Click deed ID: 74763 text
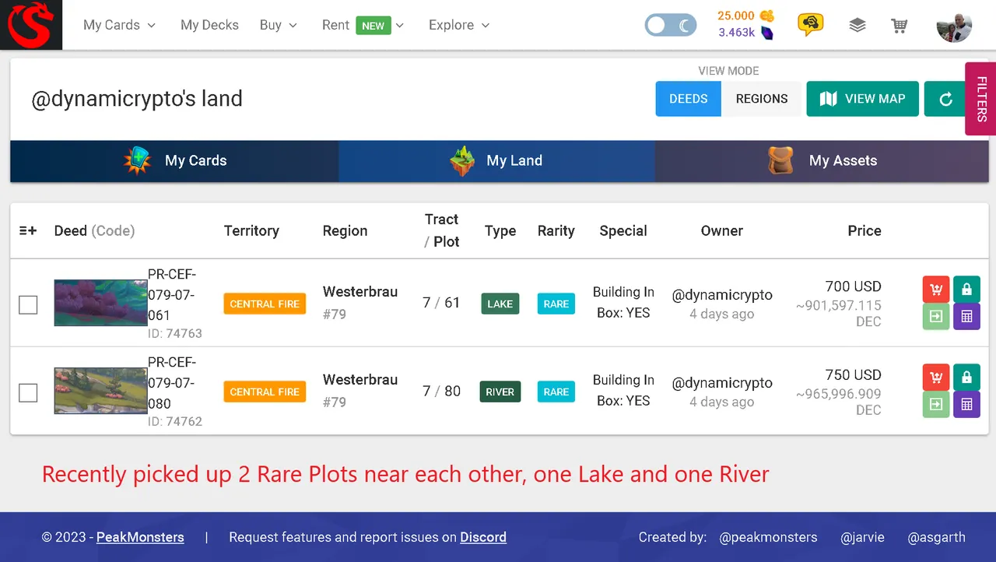This screenshot has width=996, height=562. tap(175, 333)
